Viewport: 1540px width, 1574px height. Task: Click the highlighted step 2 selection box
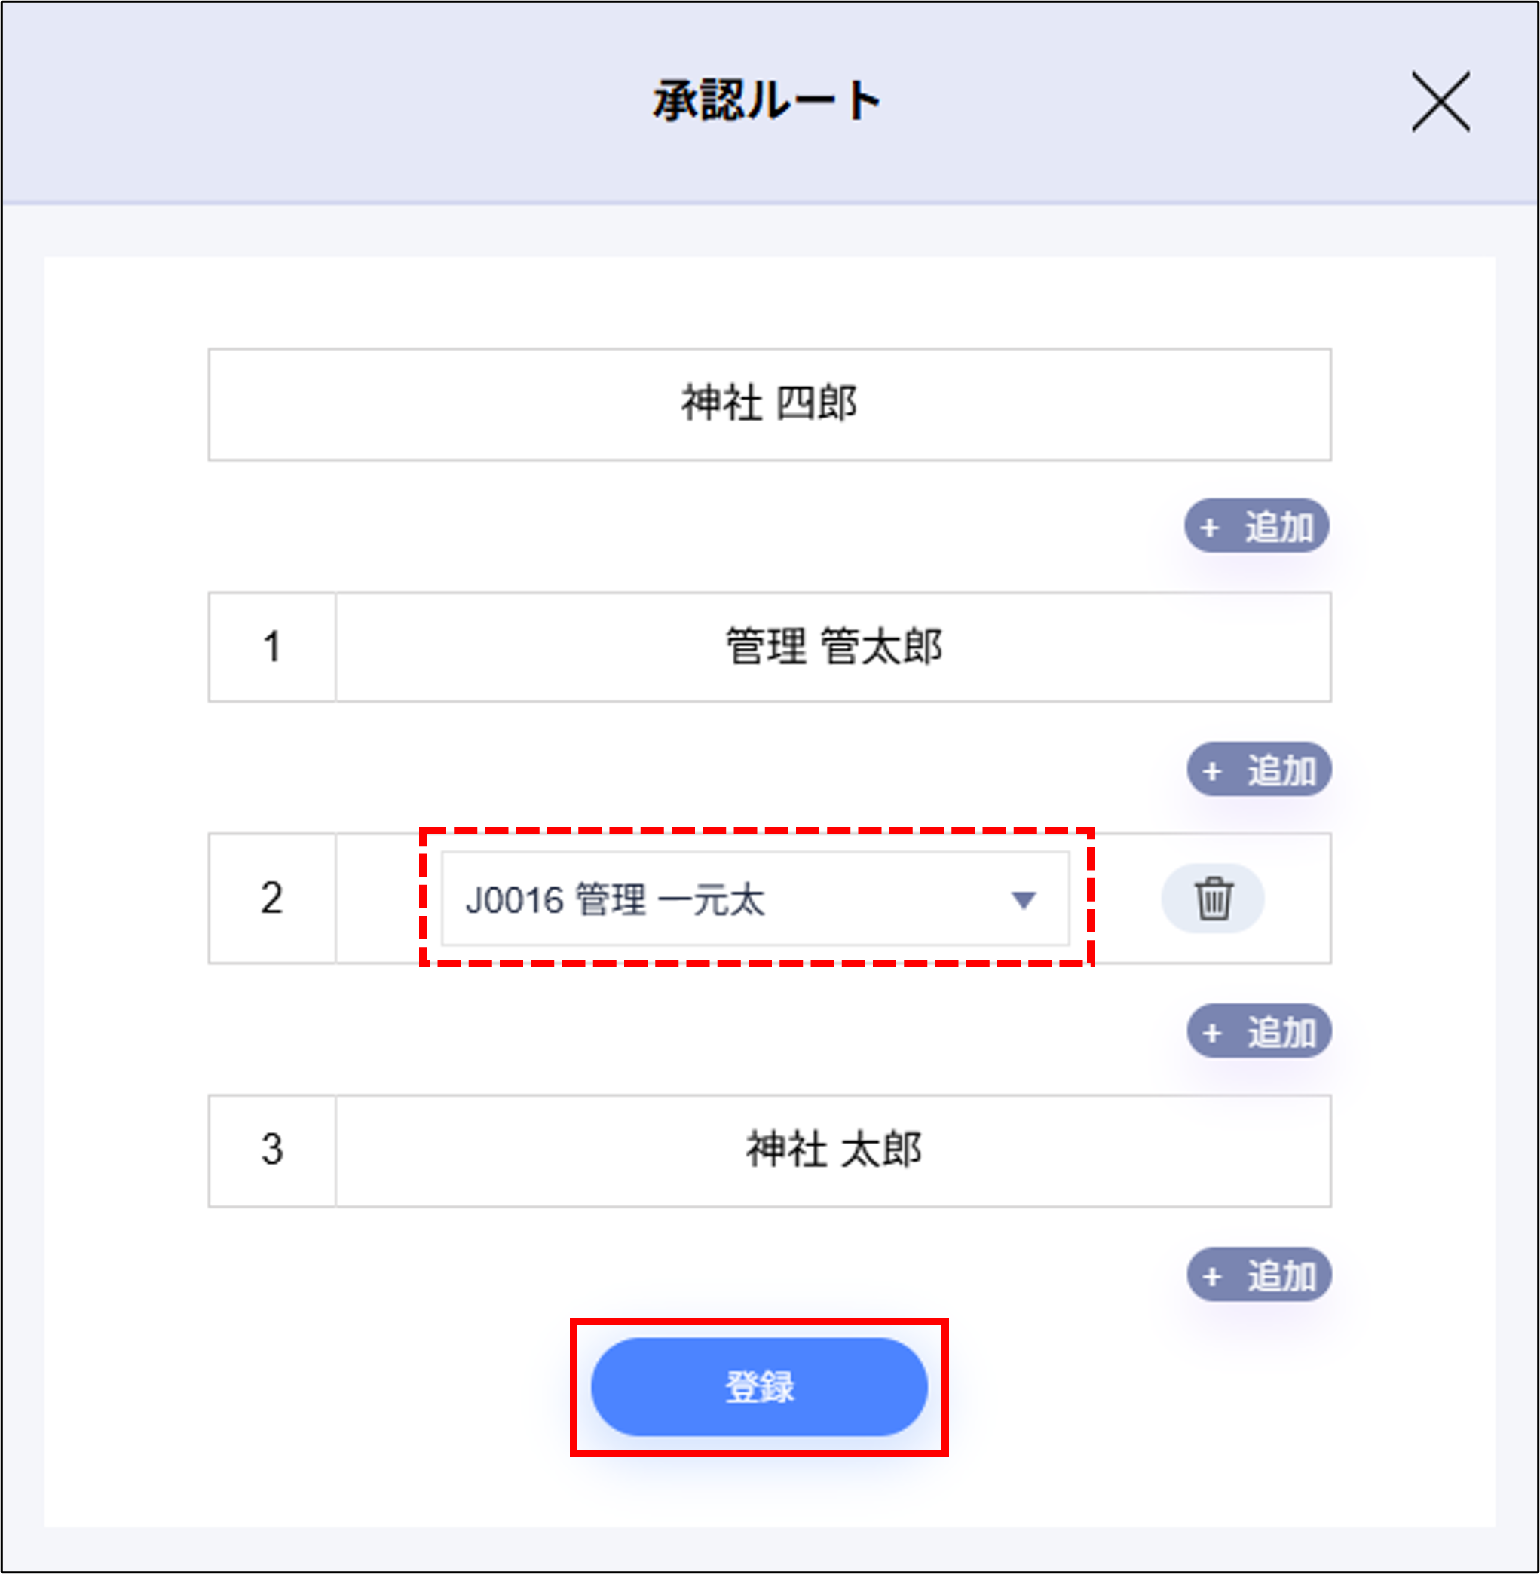coord(755,898)
